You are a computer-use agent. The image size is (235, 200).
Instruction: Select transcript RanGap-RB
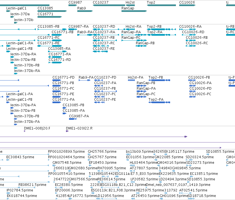point(145,43)
